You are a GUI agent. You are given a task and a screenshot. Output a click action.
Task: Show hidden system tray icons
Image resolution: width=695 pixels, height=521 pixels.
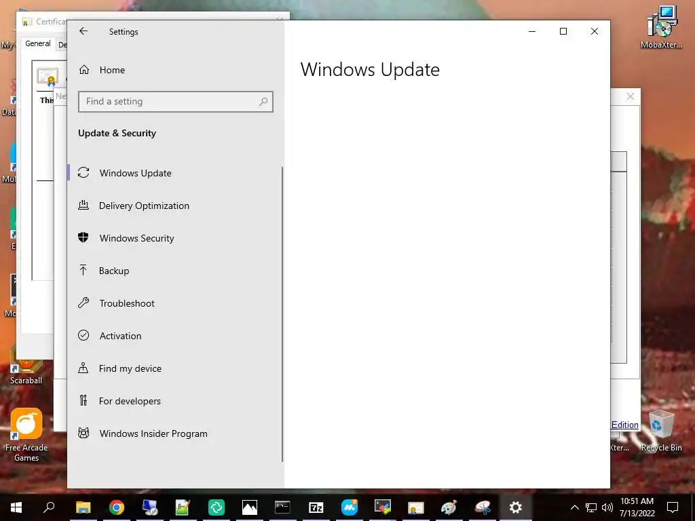click(574, 507)
